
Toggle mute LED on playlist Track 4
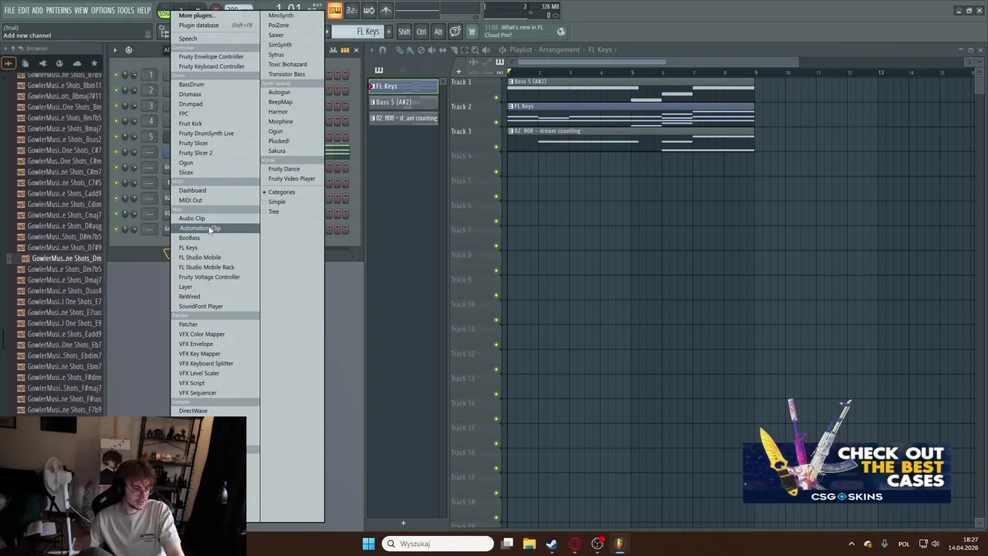click(x=496, y=171)
